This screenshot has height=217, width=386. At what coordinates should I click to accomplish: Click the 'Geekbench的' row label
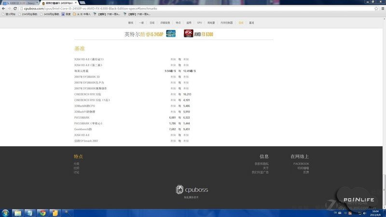[x=83, y=129]
